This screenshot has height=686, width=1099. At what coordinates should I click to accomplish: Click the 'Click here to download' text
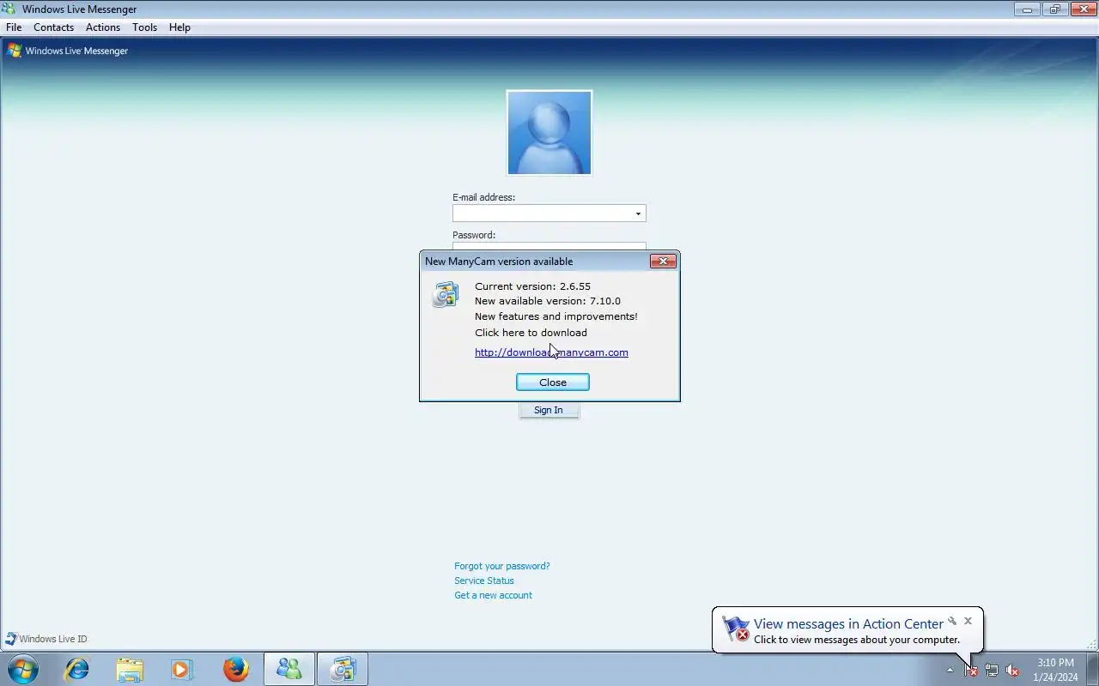531,333
